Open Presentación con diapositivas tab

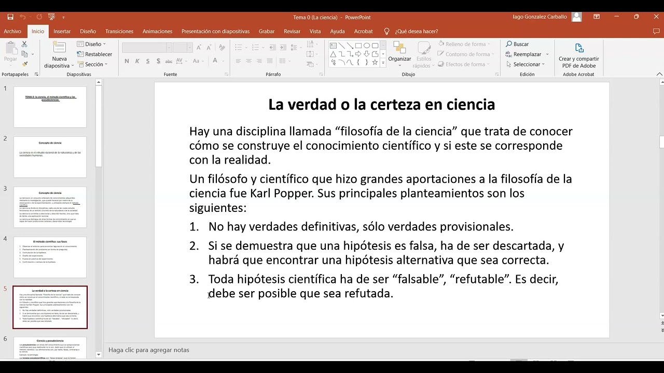215,31
